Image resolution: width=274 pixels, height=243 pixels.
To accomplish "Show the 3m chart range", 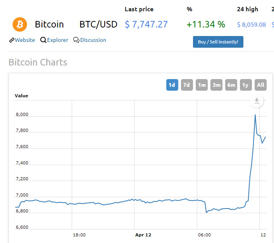I will [216, 85].
